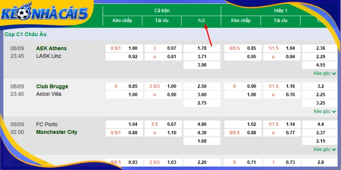The width and height of the screenshot is (341, 170).
Task: Click Tài xỉu column under Cả trận
Action: pos(162,20)
